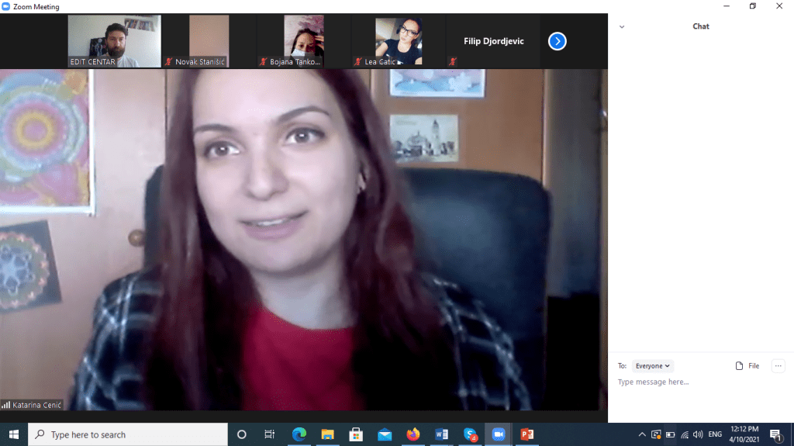Click the Zoom taskbar icon

click(498, 434)
